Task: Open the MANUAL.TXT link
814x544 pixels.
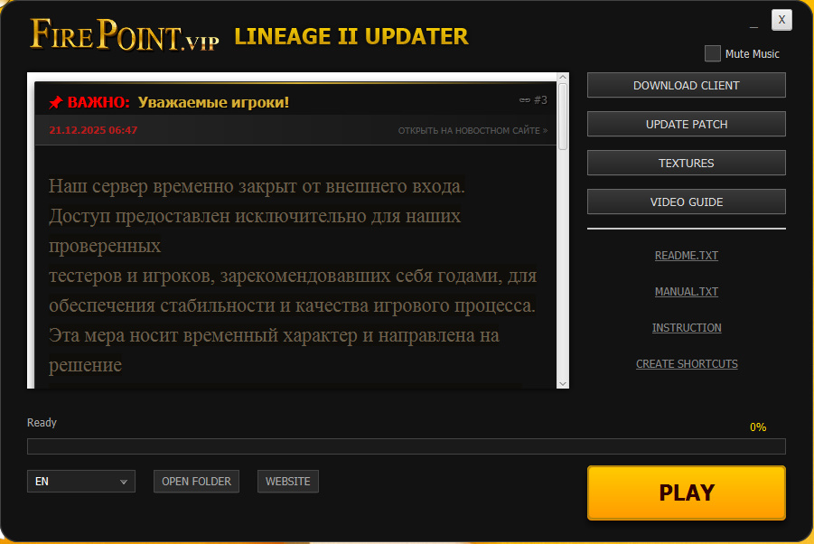Action: (686, 292)
